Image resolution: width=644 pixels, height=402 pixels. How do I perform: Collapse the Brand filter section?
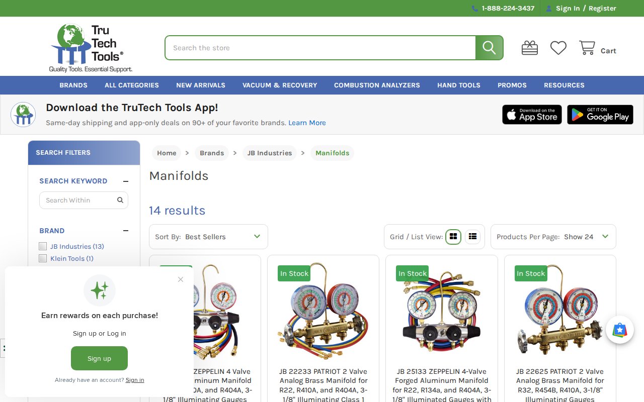pos(126,231)
